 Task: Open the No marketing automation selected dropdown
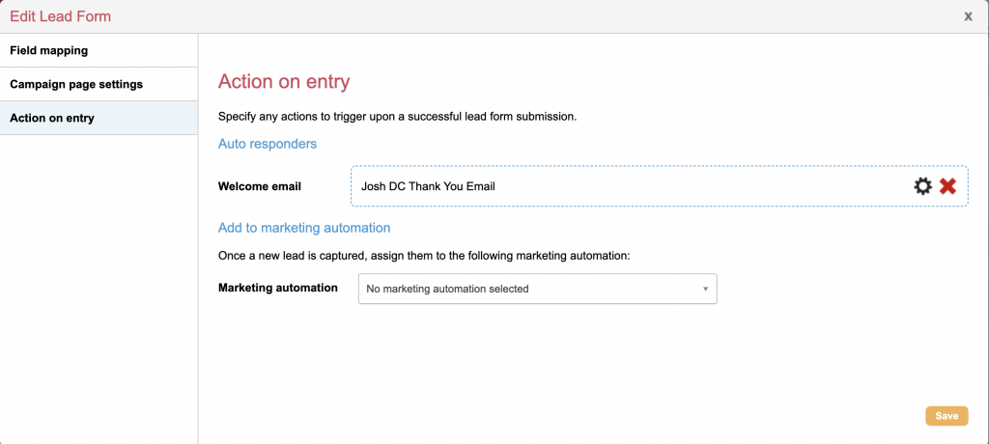tap(536, 289)
